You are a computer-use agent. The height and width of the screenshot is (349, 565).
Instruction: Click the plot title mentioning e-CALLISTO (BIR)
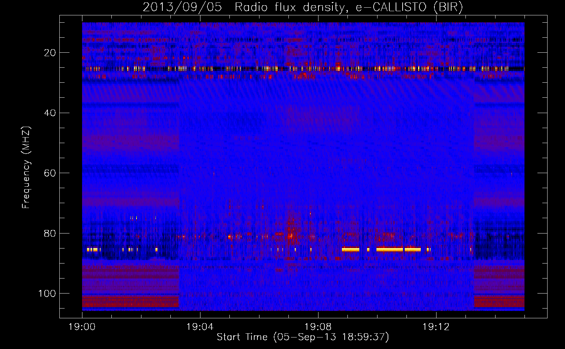point(303,7)
